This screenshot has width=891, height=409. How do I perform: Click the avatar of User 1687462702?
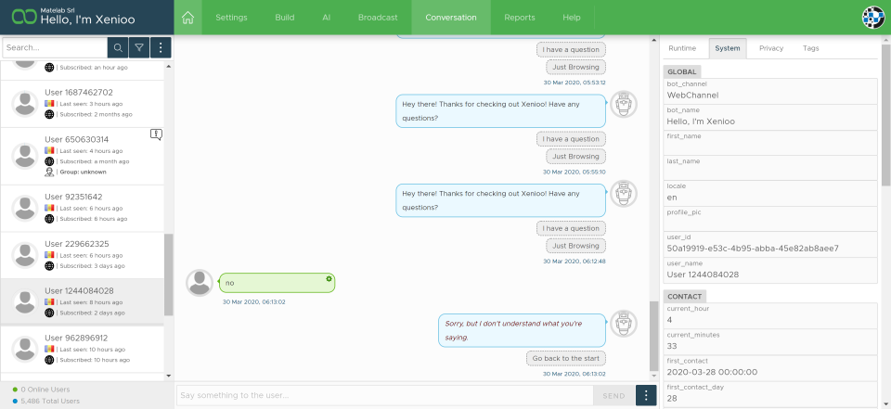click(25, 103)
